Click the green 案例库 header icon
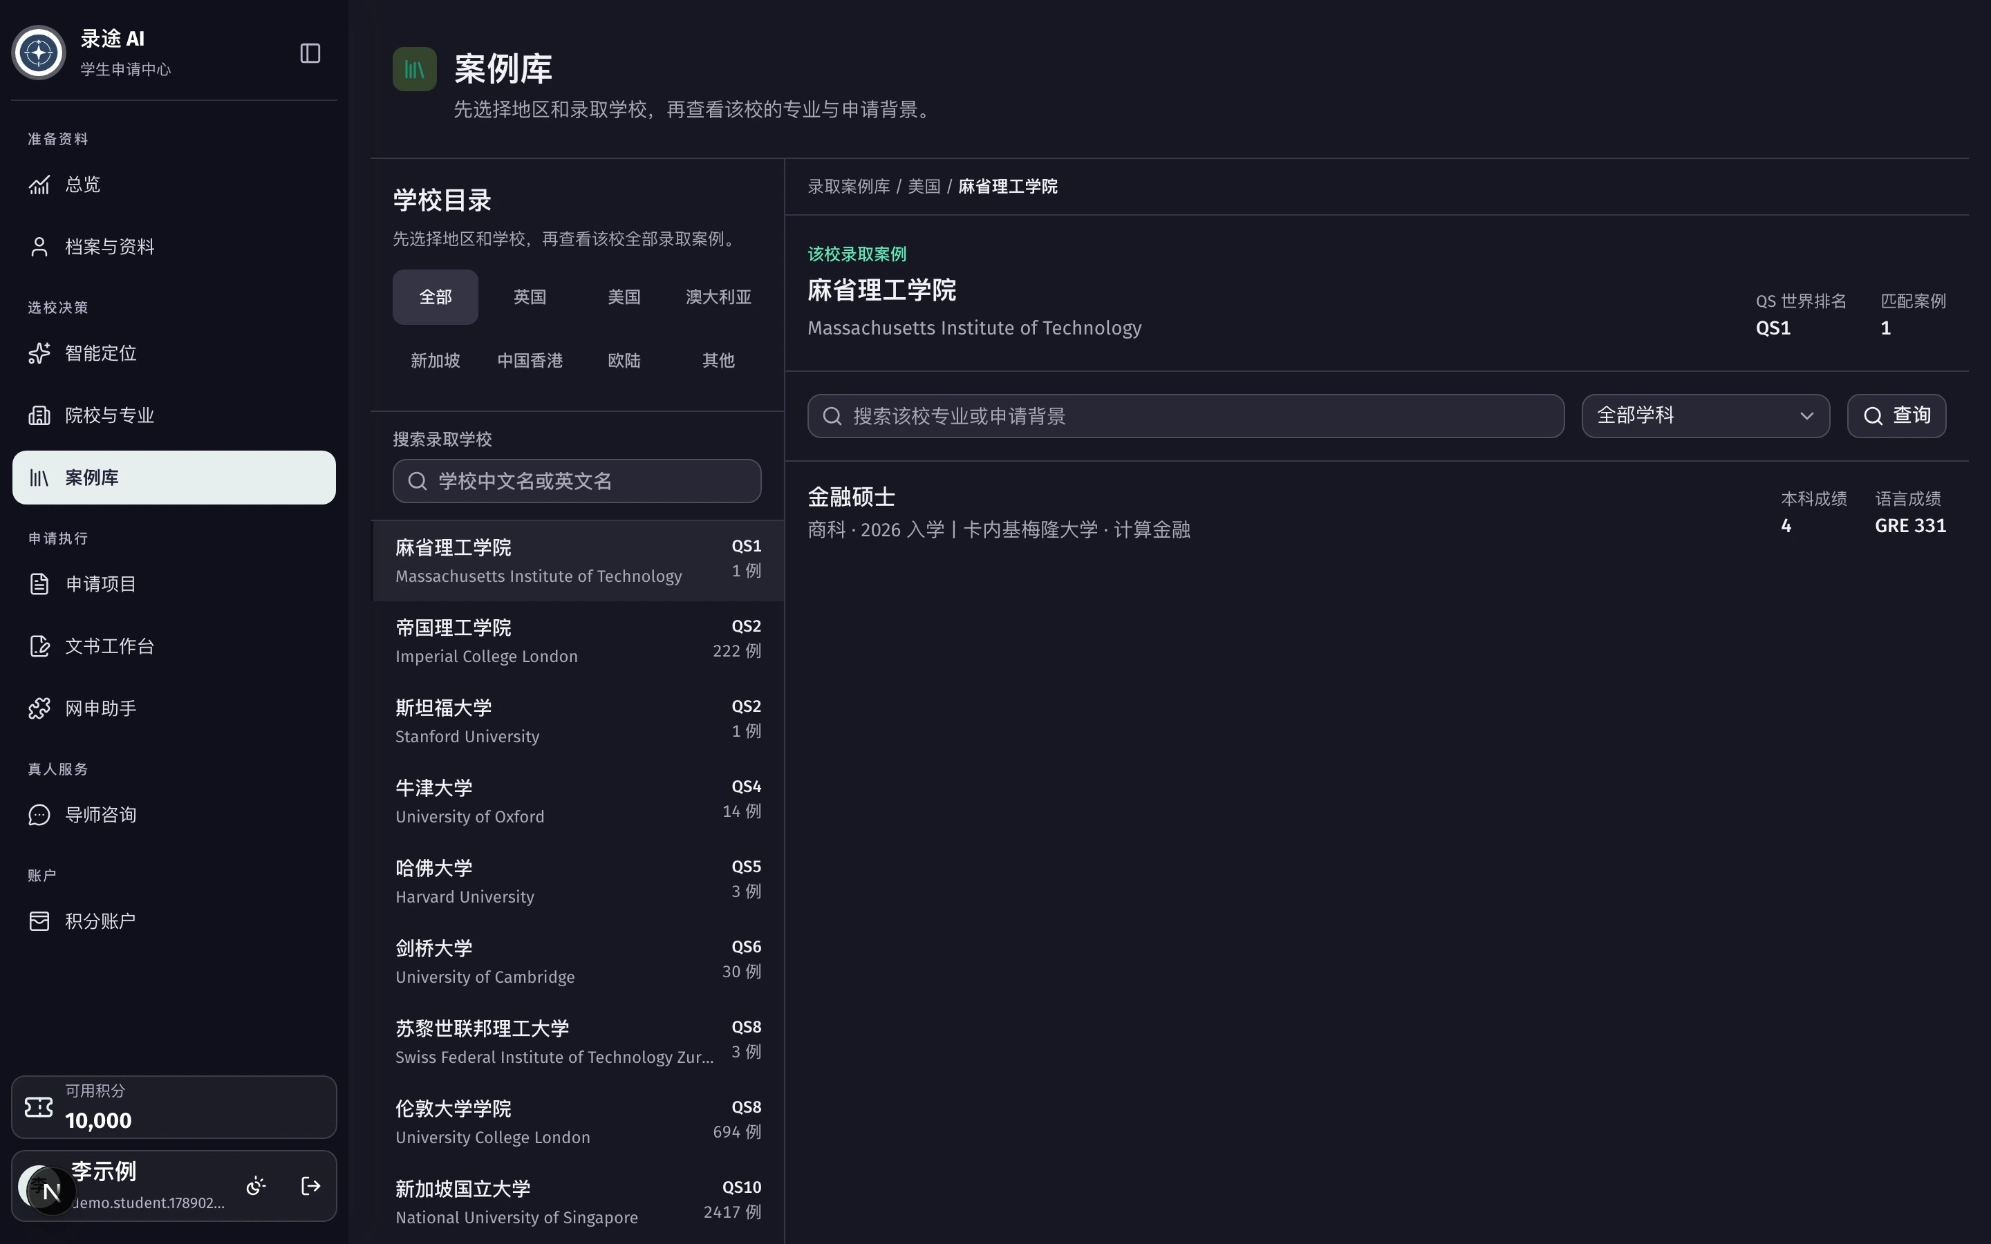The width and height of the screenshot is (1991, 1244). click(x=415, y=69)
